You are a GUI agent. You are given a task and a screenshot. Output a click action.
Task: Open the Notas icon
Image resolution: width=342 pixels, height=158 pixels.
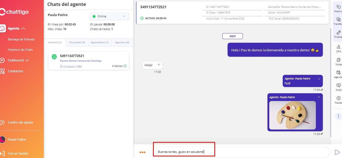point(338,60)
